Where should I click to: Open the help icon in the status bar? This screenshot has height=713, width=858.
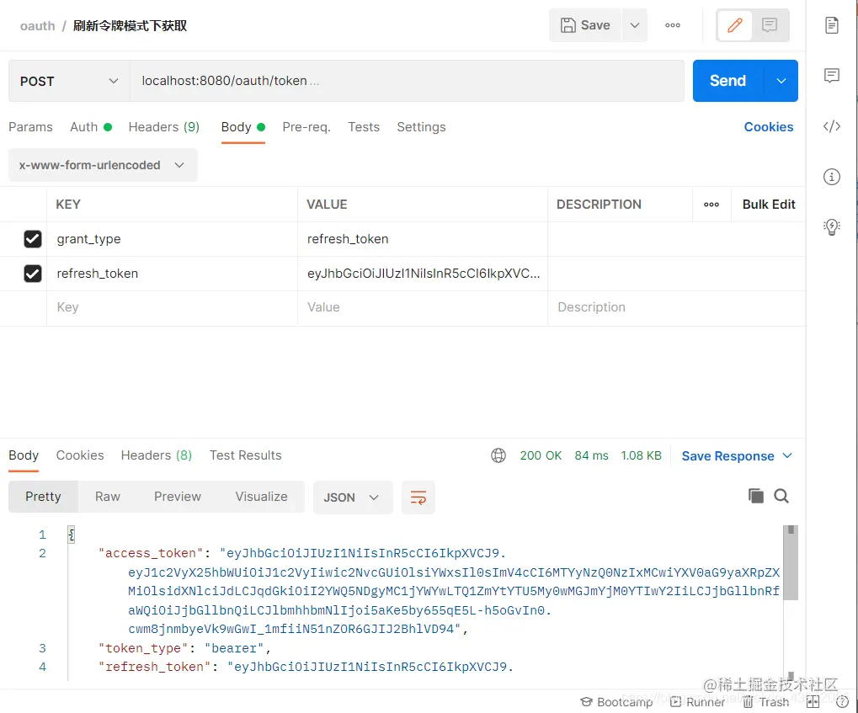842,701
